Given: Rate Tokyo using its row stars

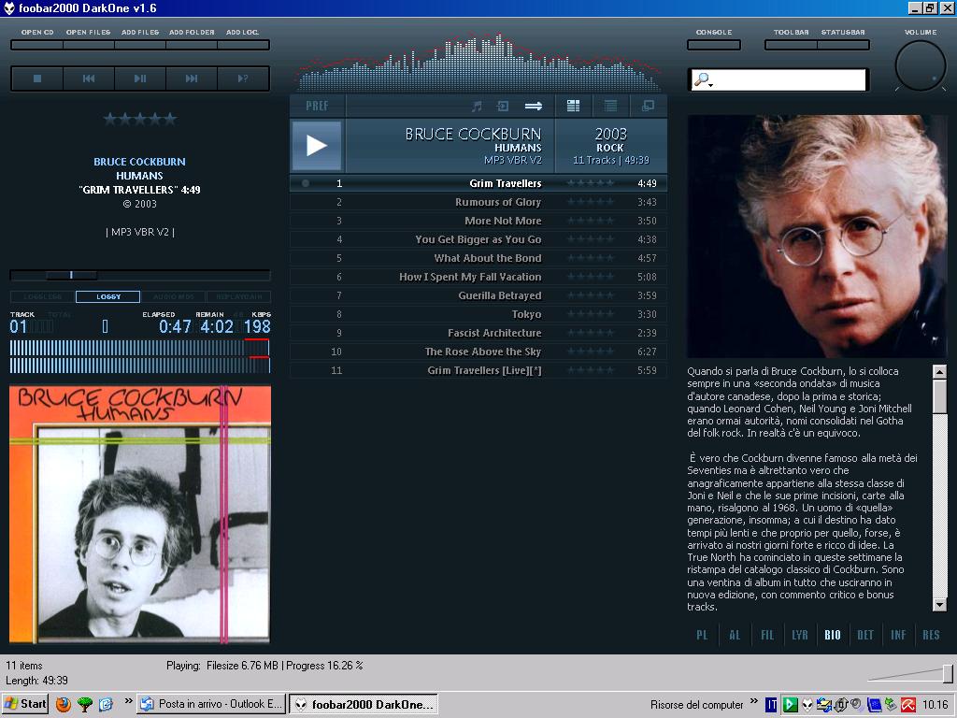Looking at the screenshot, I should pyautogui.click(x=591, y=314).
